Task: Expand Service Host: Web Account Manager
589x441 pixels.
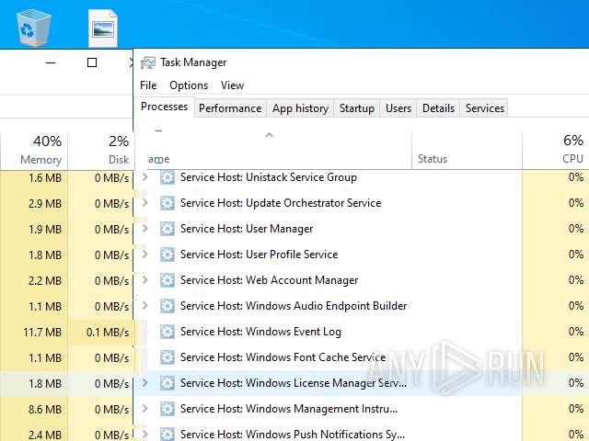Action: pos(145,280)
